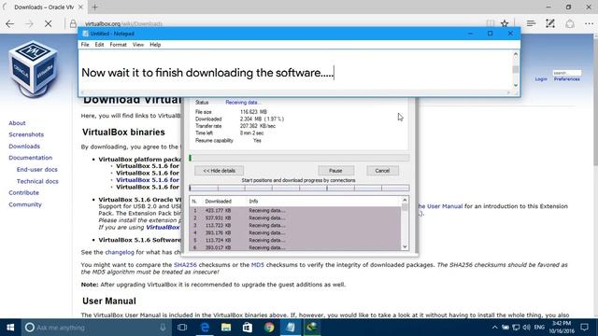
Task: Open a new browser tab
Action: (x=94, y=7)
